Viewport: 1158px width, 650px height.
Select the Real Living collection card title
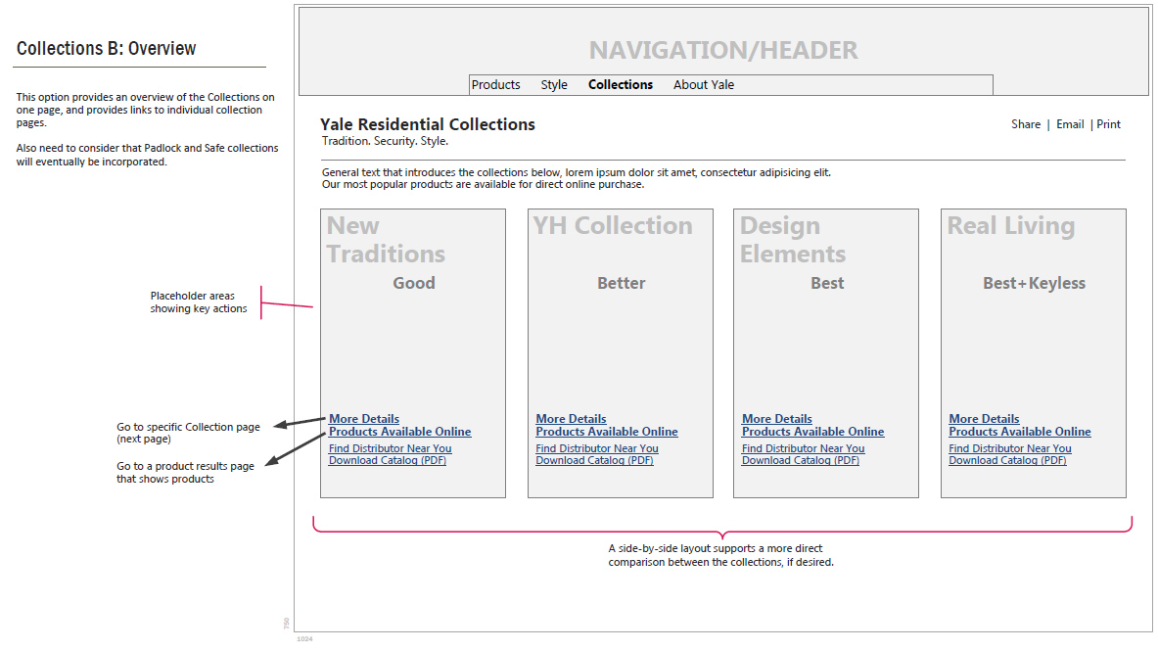pos(1010,226)
